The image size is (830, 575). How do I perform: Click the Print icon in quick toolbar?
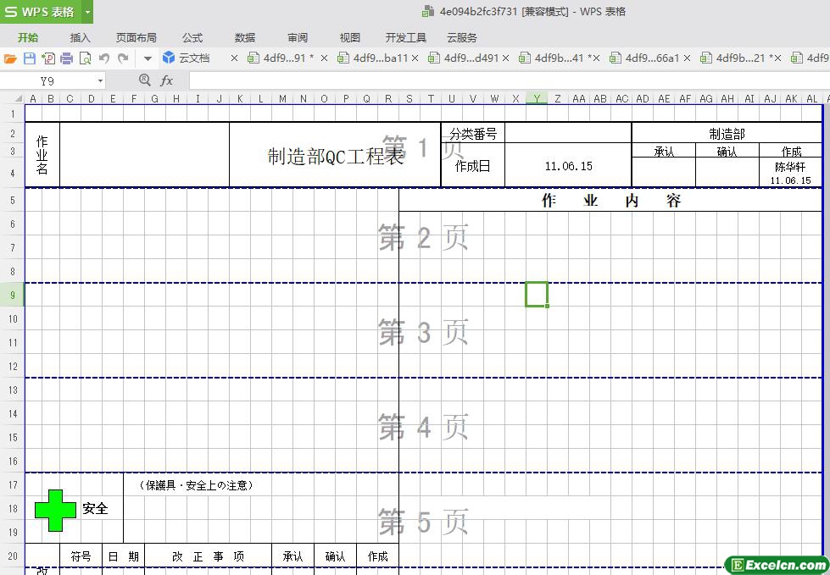66,58
